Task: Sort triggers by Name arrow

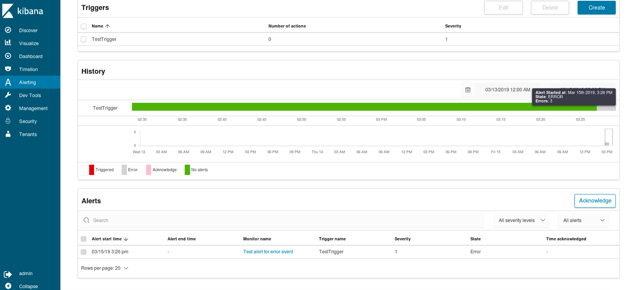Action: (107, 26)
